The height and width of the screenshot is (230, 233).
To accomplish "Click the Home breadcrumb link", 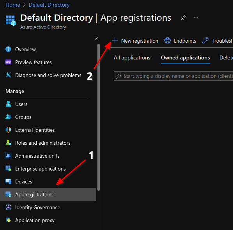I will click(13, 5).
